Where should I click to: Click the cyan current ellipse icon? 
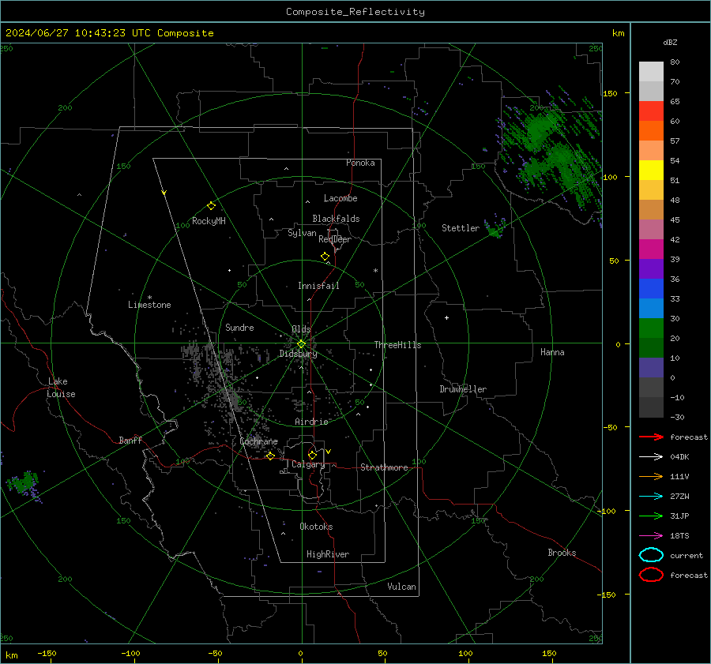[x=651, y=555]
